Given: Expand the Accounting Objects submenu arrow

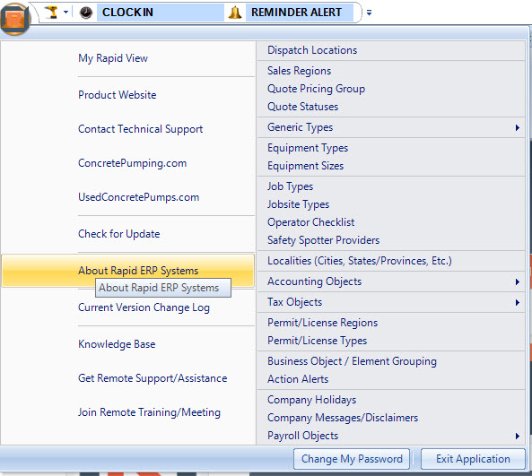Looking at the screenshot, I should (517, 281).
